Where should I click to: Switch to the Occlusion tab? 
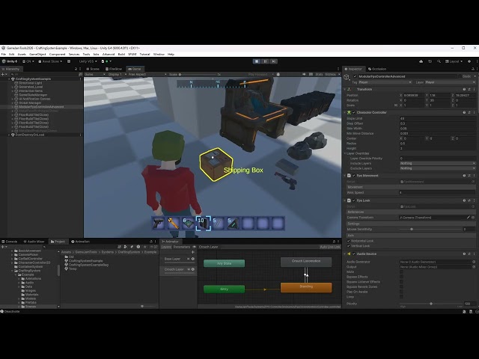click(x=377, y=69)
